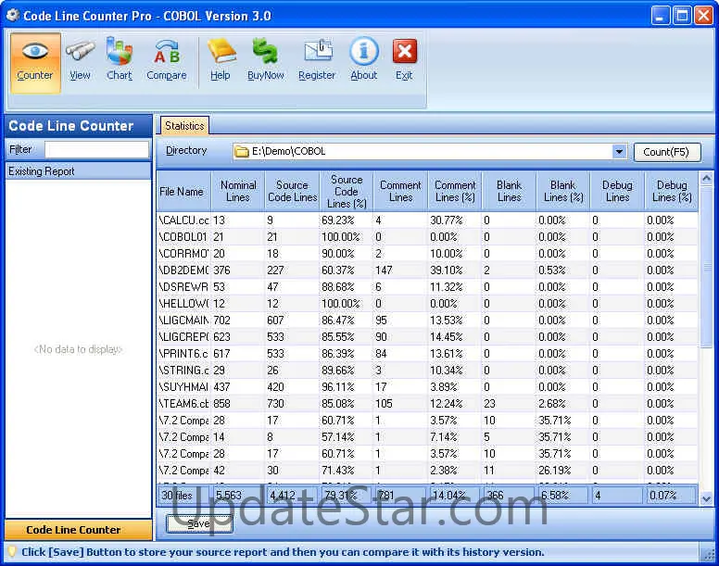Select the \HELLOW file row

click(427, 304)
